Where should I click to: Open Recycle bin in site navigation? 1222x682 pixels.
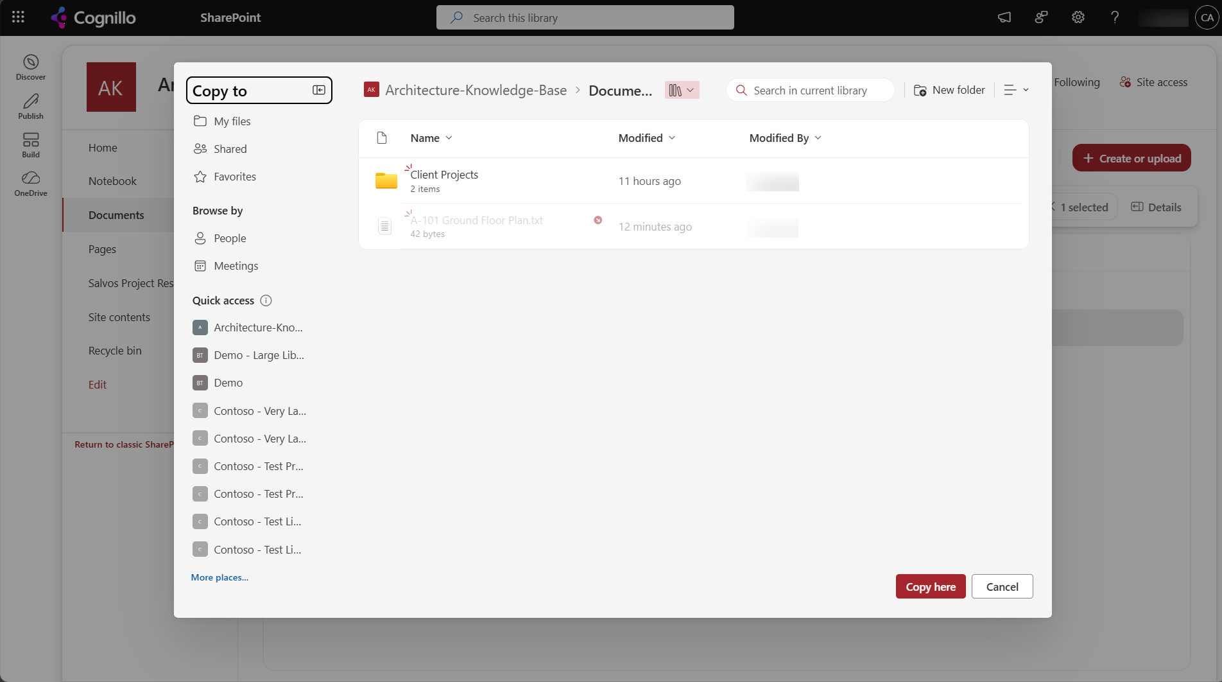click(x=115, y=351)
